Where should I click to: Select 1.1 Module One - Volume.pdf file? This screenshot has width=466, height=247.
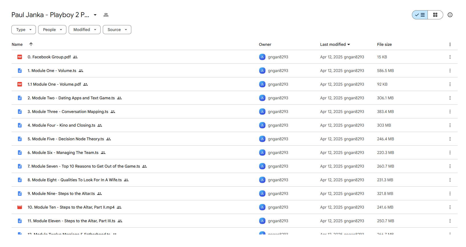54,84
